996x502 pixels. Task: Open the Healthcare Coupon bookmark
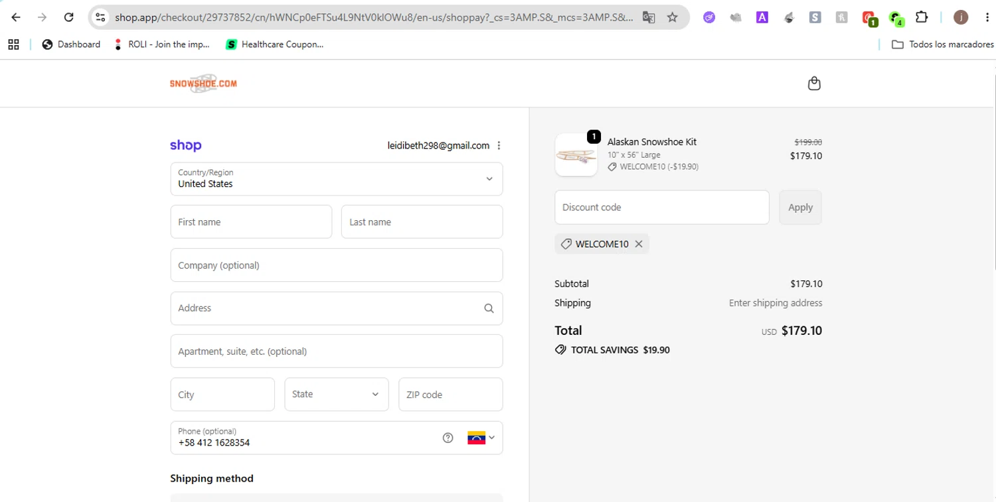pos(275,44)
